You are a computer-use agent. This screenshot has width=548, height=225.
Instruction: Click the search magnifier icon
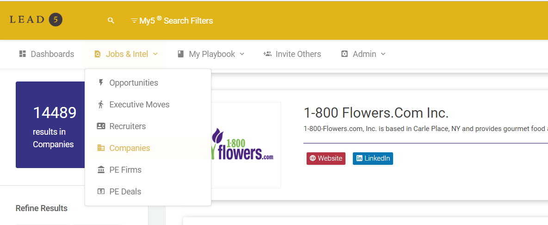click(x=111, y=21)
